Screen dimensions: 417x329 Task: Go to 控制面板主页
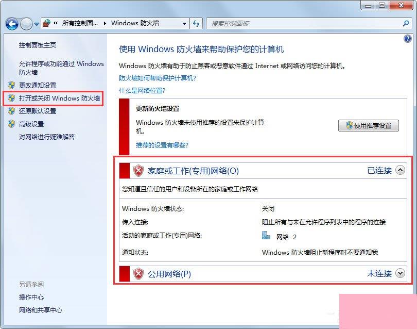[x=38, y=45]
